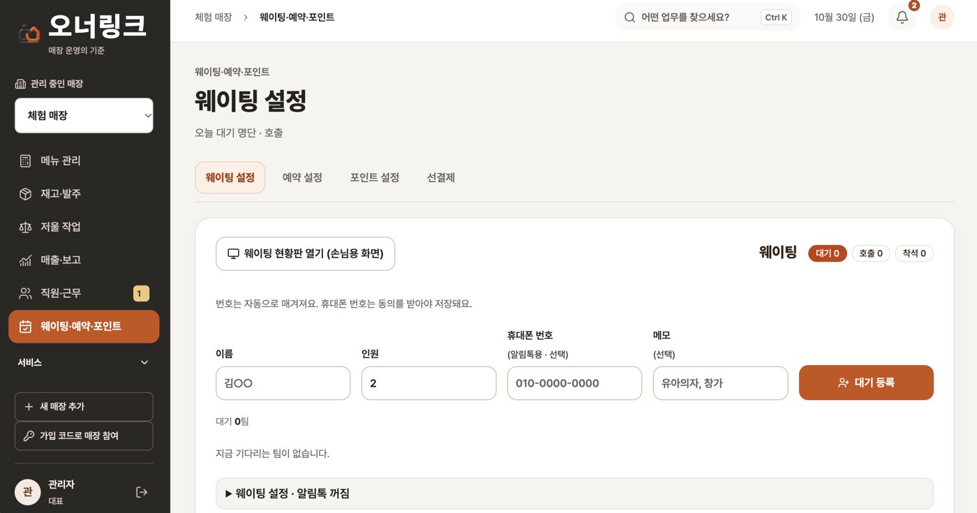Open 웨이팅 현황판 열기 (손님용 화면)
This screenshot has height=513, width=977.
pos(306,254)
